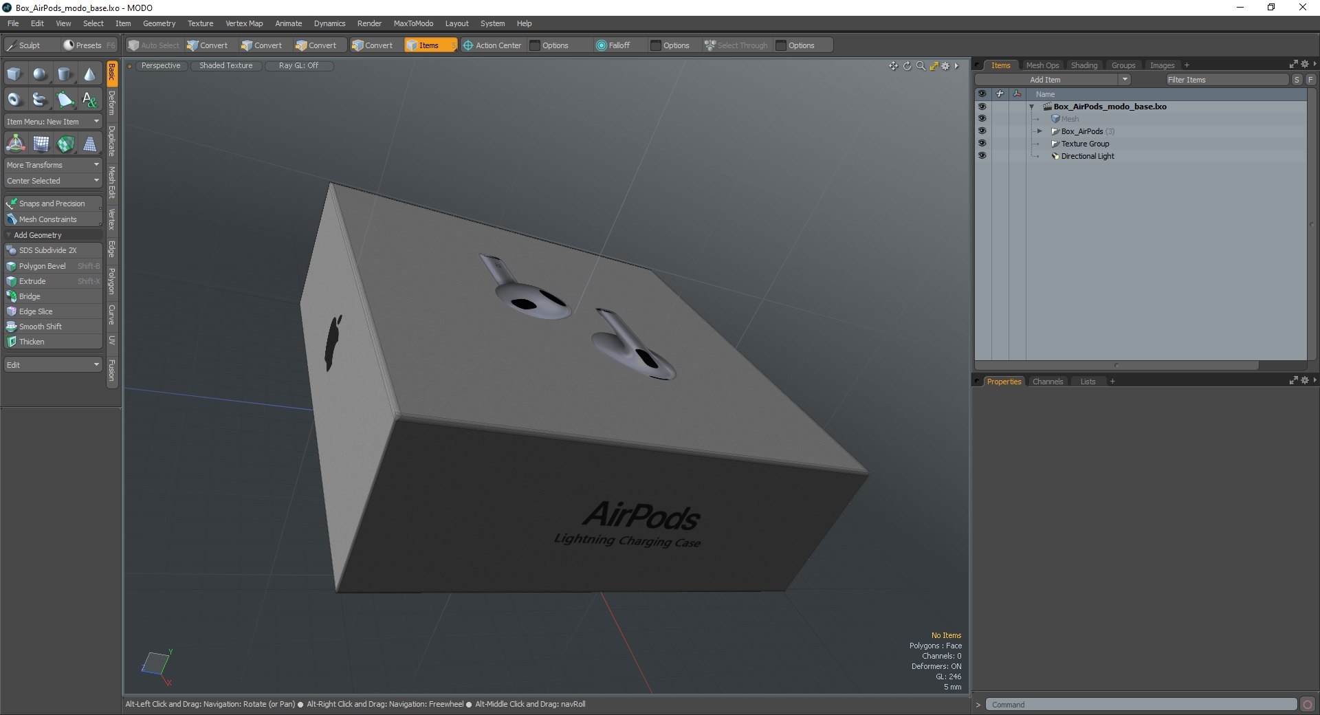Toggle Action Center

(x=492, y=45)
